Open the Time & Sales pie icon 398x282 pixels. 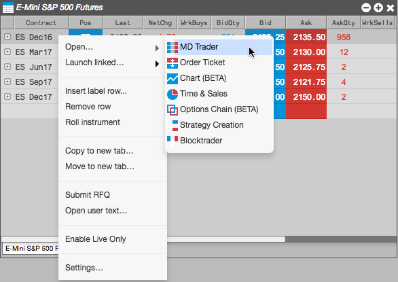pyautogui.click(x=173, y=94)
